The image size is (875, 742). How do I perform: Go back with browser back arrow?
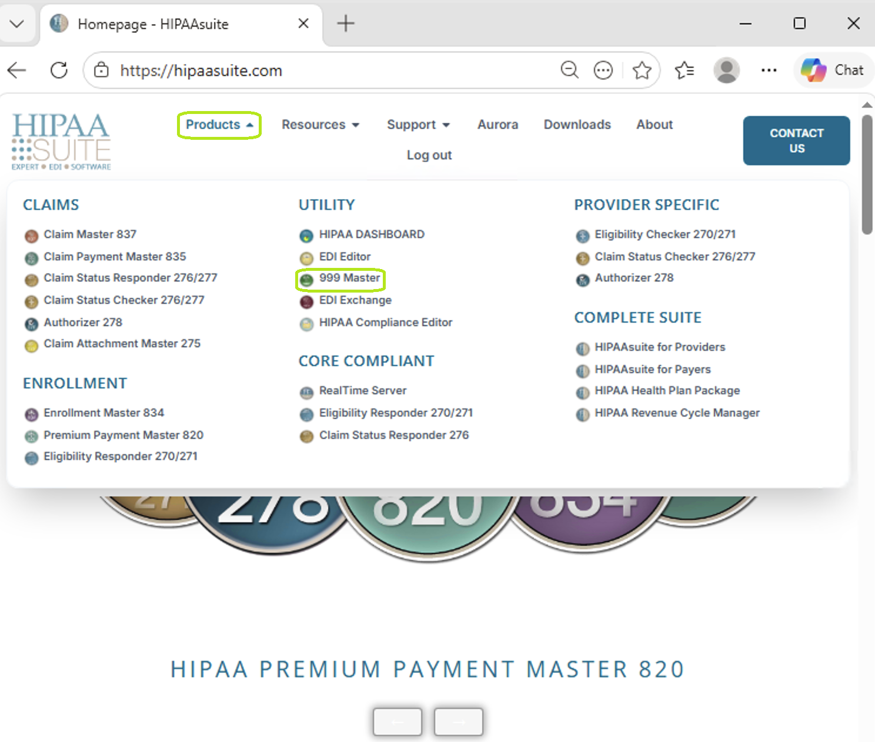coord(17,70)
